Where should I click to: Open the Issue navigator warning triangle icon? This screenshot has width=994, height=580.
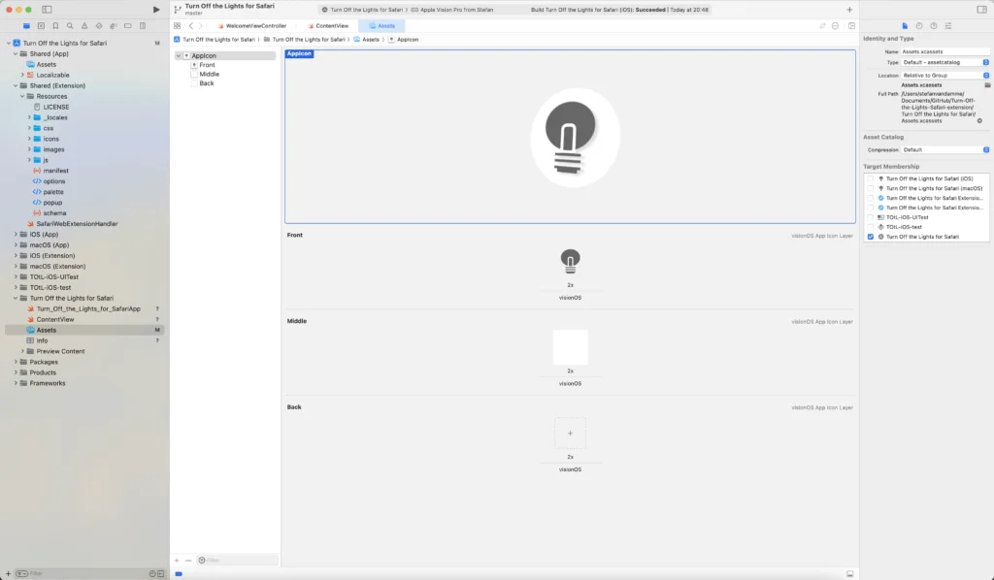click(x=84, y=25)
